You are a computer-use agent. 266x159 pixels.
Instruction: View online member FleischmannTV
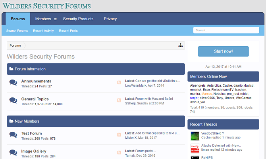(222, 90)
